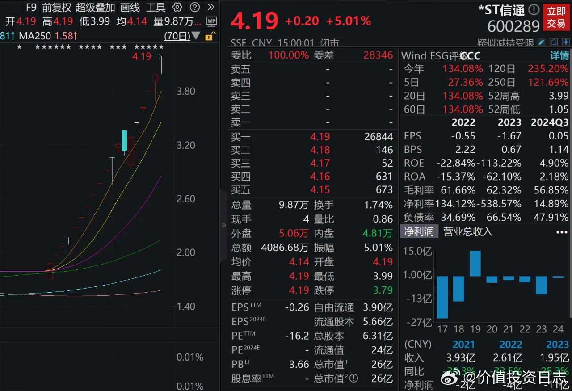Open 超级叠加 overlay menu

click(x=95, y=7)
